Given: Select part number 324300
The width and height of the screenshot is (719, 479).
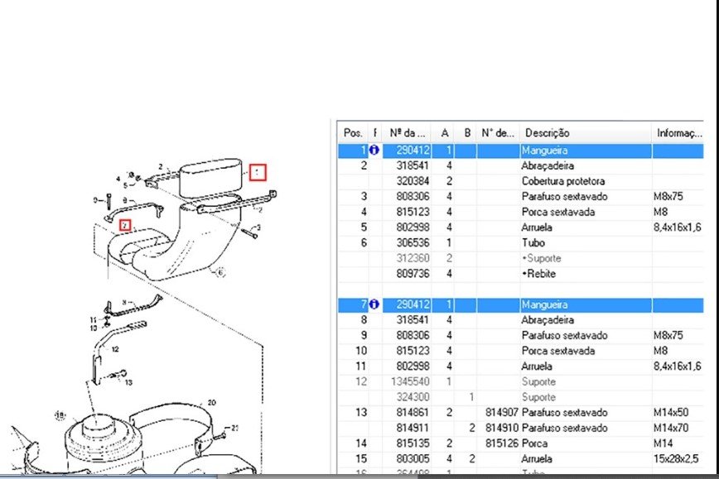Looking at the screenshot, I should (x=413, y=397).
